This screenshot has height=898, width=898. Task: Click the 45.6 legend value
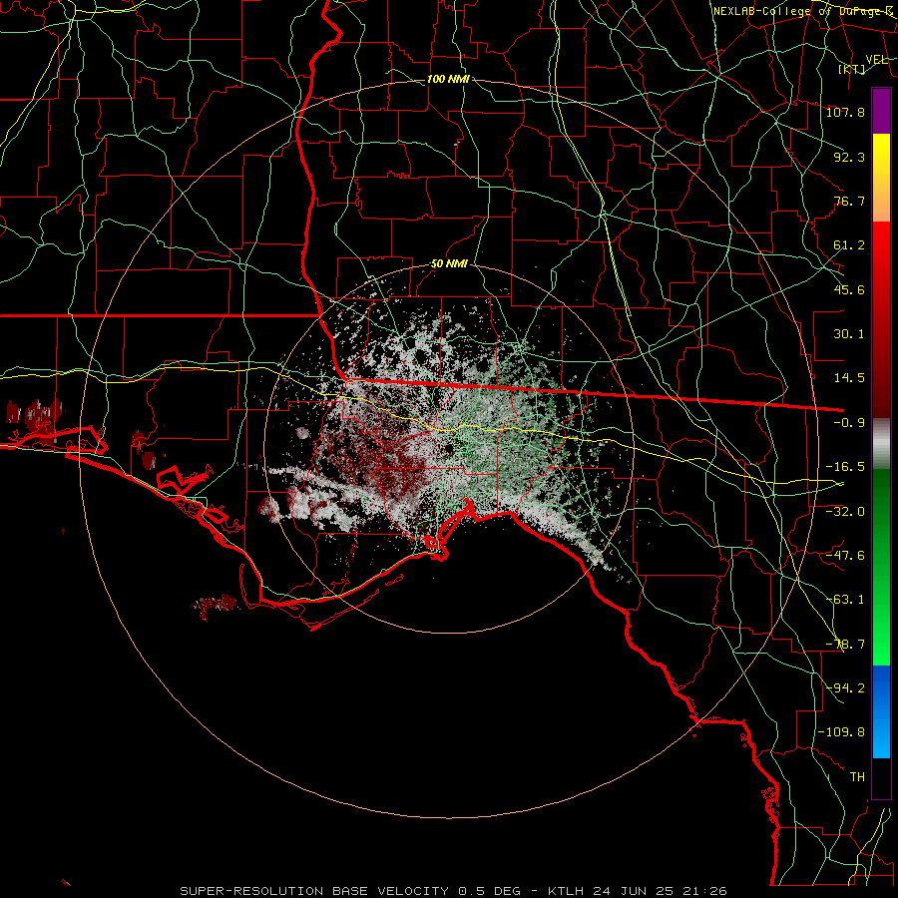(x=849, y=289)
